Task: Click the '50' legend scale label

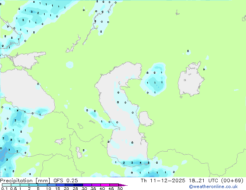Action: click(120, 188)
